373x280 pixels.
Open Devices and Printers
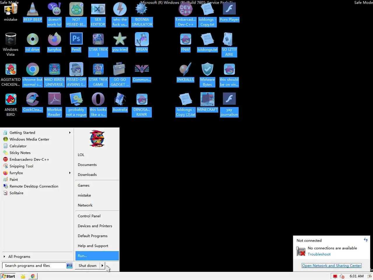click(97, 226)
